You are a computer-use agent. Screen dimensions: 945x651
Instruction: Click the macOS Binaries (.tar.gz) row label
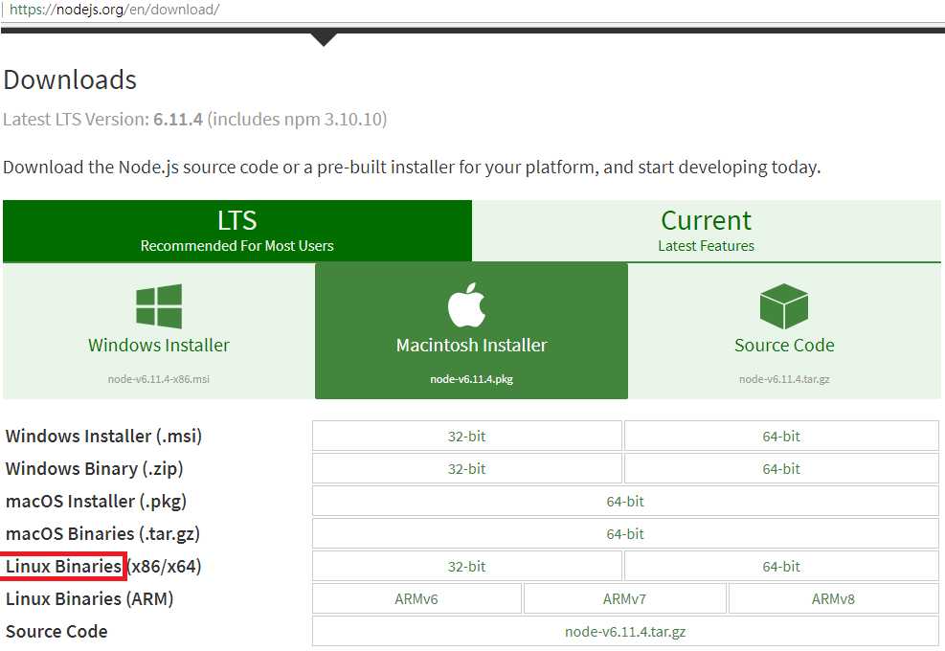point(102,533)
